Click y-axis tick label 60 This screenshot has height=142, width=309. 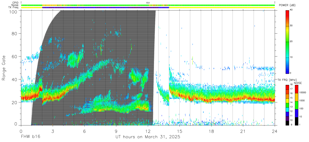coord(15,57)
